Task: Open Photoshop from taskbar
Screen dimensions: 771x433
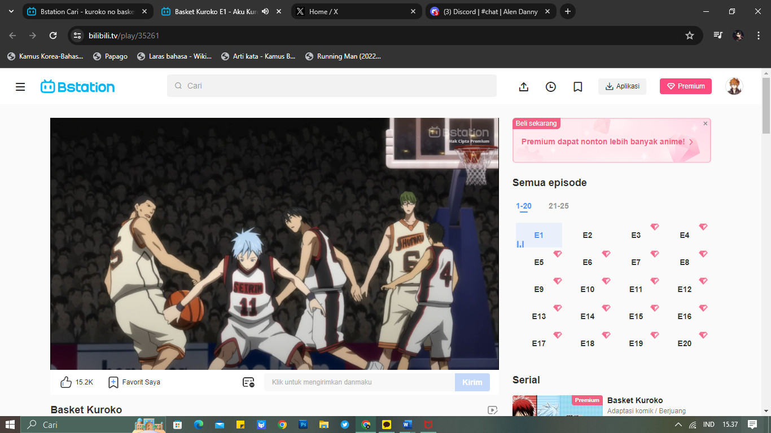Action: point(303,425)
